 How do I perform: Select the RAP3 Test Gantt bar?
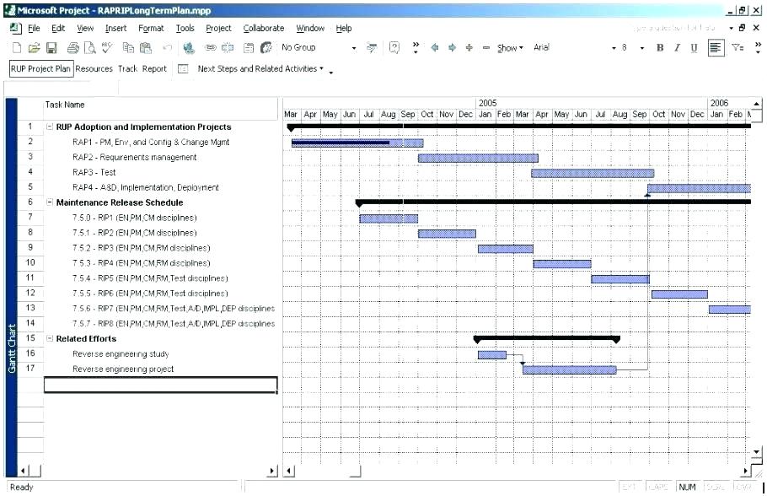pyautogui.click(x=593, y=173)
